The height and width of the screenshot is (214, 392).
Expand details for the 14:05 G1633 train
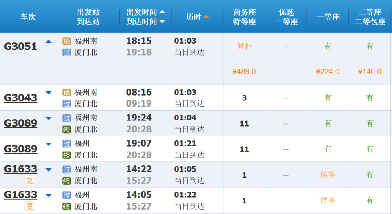pos(49,195)
